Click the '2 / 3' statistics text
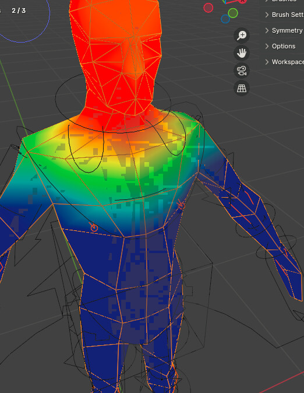The image size is (304, 393). 19,10
